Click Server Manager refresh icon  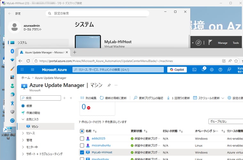(198, 43)
